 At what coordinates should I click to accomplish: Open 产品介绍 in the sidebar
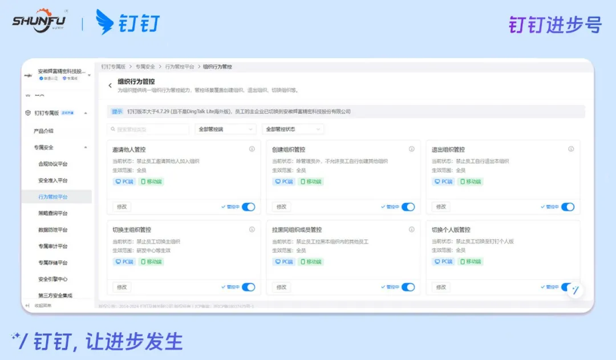[43, 131]
